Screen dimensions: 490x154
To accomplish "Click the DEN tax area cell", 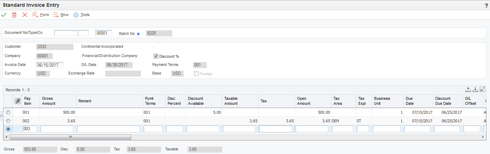I will [x=343, y=121].
